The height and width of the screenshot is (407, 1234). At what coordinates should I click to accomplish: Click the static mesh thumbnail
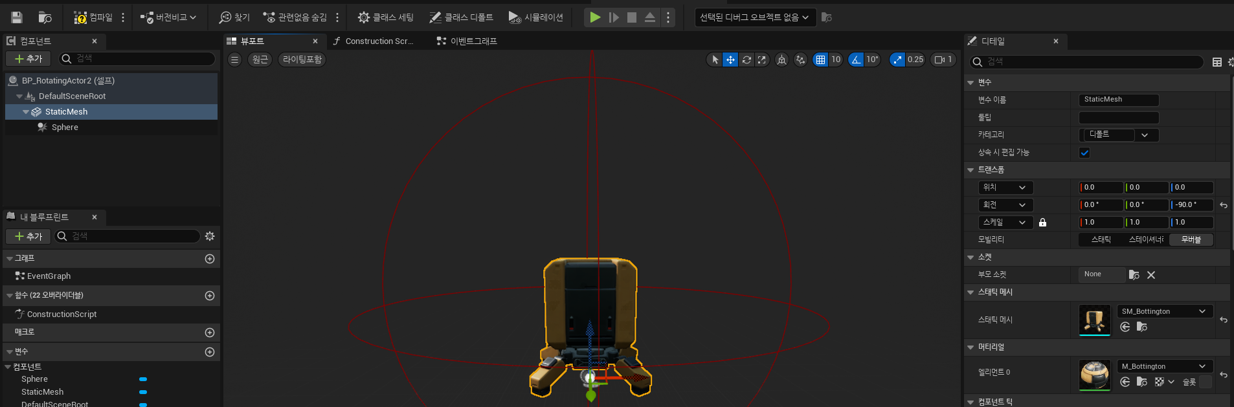coord(1095,320)
